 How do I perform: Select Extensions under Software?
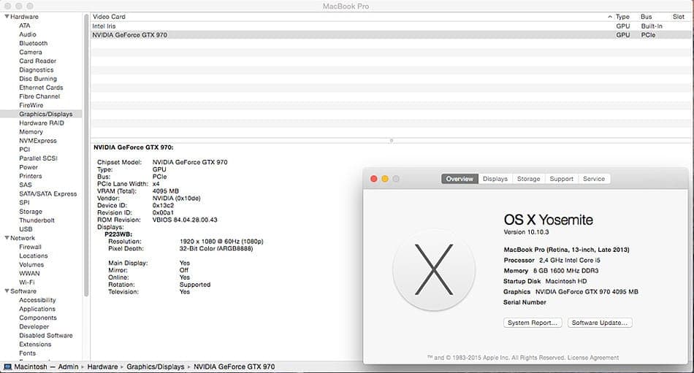(35, 344)
